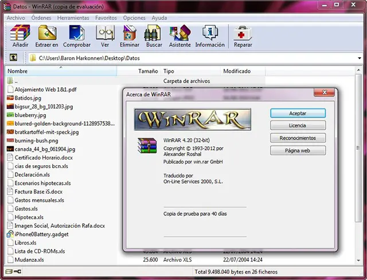
Task: Click the Licencia button
Action: (298, 125)
